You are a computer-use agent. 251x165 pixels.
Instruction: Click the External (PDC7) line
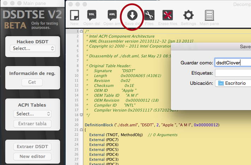(x=104, y=140)
